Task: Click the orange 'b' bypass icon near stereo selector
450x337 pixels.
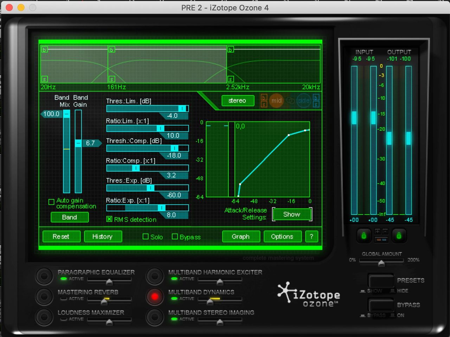Action: click(263, 98)
